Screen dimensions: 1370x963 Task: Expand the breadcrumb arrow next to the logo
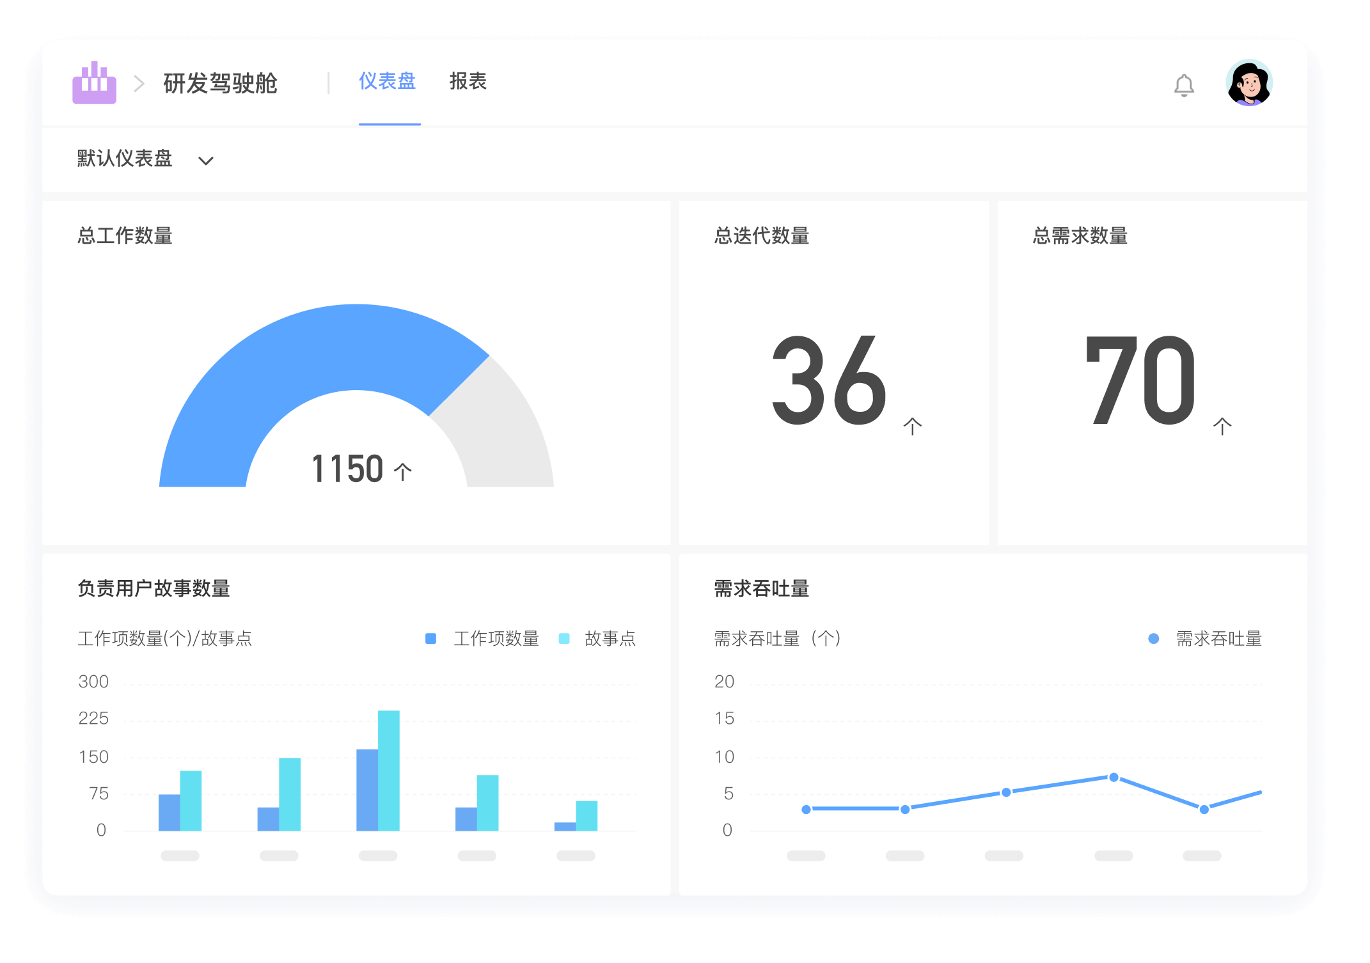pos(138,83)
